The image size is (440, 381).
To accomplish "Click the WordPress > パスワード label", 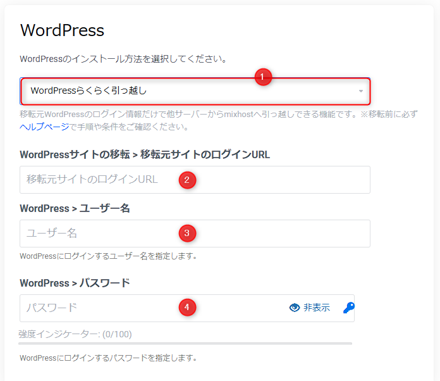I will 75,283.
